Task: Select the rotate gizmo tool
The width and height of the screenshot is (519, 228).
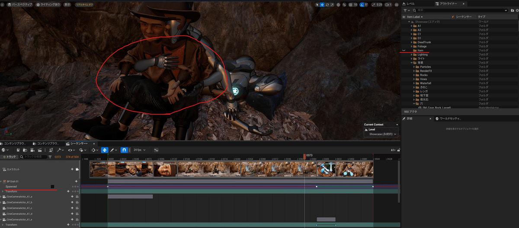Action: tap(327, 5)
